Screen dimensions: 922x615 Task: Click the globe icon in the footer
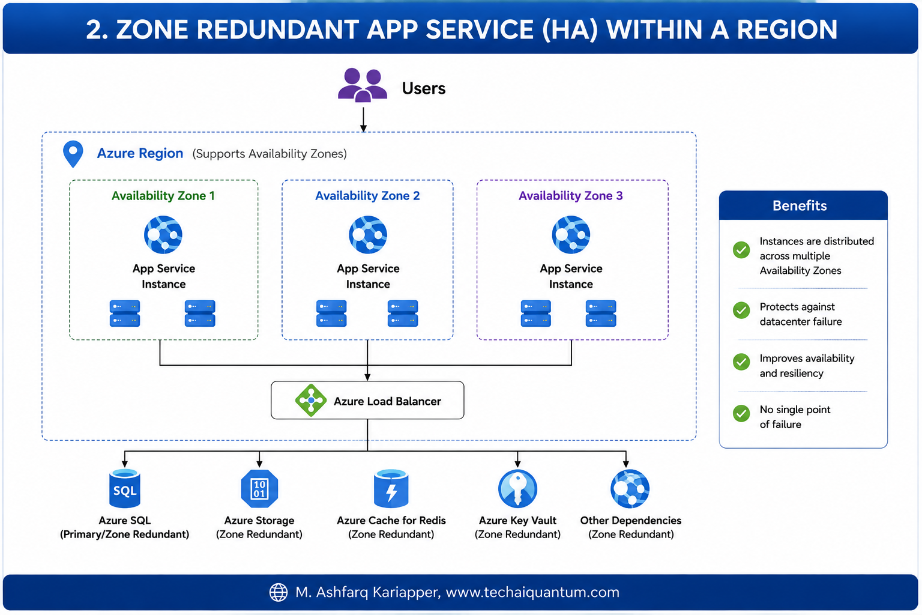279,592
